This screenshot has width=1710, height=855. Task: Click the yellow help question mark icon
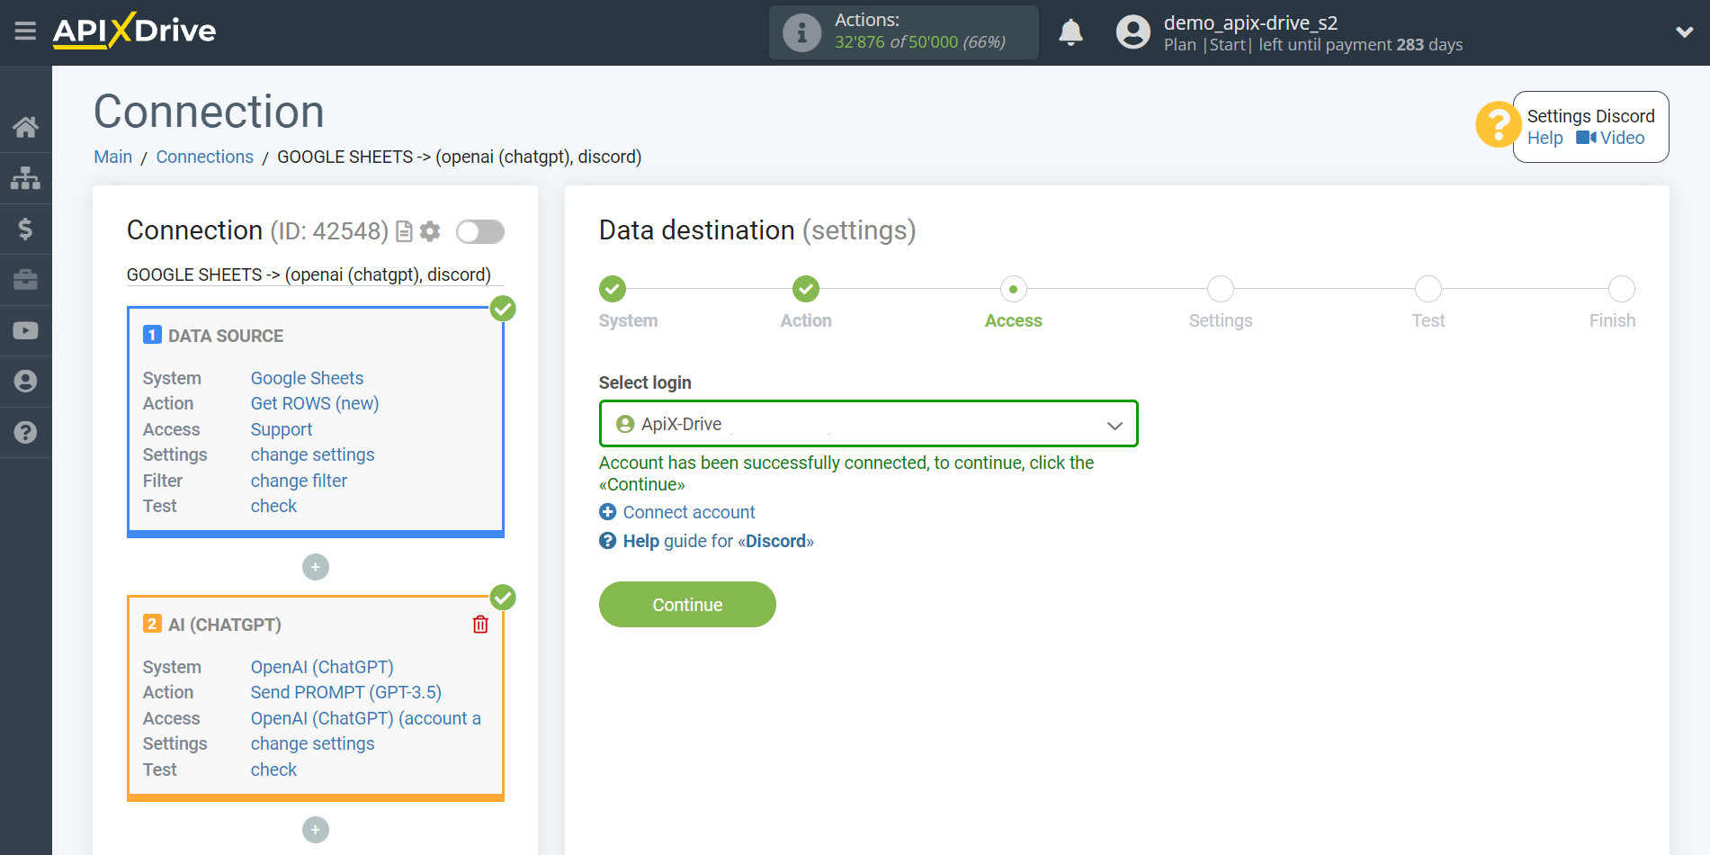point(1498,124)
